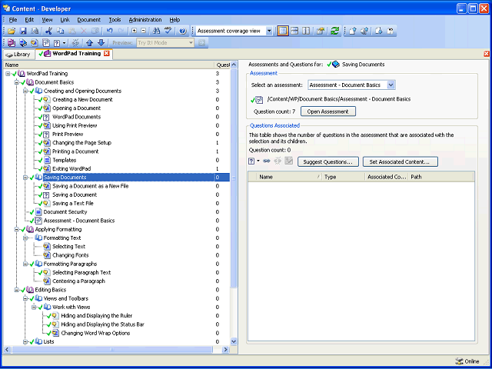Select the Changing Fonts topic
The image size is (492, 369).
(70, 255)
